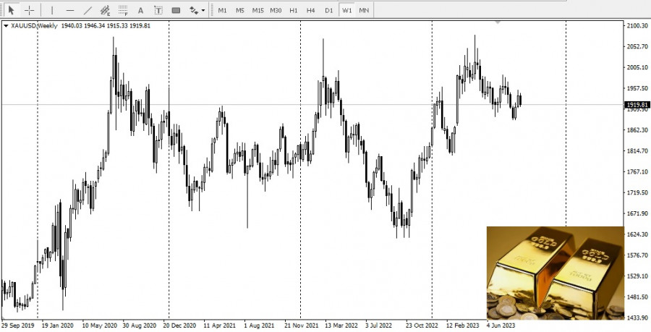
Task: Choose the rectangle shape tool
Action: click(x=176, y=10)
